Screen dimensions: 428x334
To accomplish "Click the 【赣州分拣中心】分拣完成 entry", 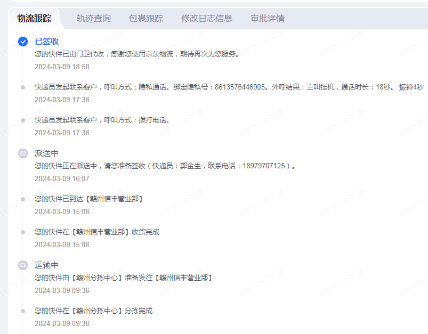I will (x=94, y=311).
